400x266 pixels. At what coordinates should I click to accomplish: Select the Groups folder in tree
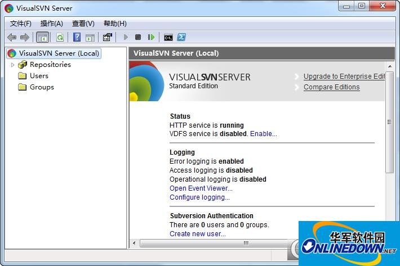pyautogui.click(x=42, y=87)
